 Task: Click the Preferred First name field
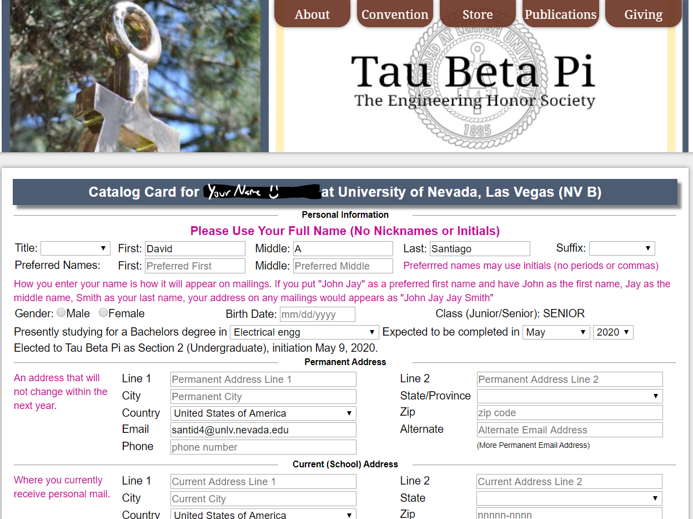(195, 266)
